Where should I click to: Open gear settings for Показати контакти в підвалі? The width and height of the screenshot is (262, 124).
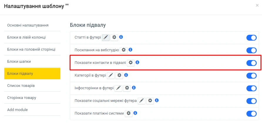click(131, 63)
